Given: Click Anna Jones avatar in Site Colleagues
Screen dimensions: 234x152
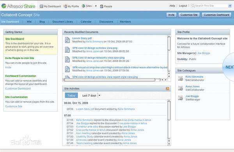Looking at the screenshot, I should [181, 88].
